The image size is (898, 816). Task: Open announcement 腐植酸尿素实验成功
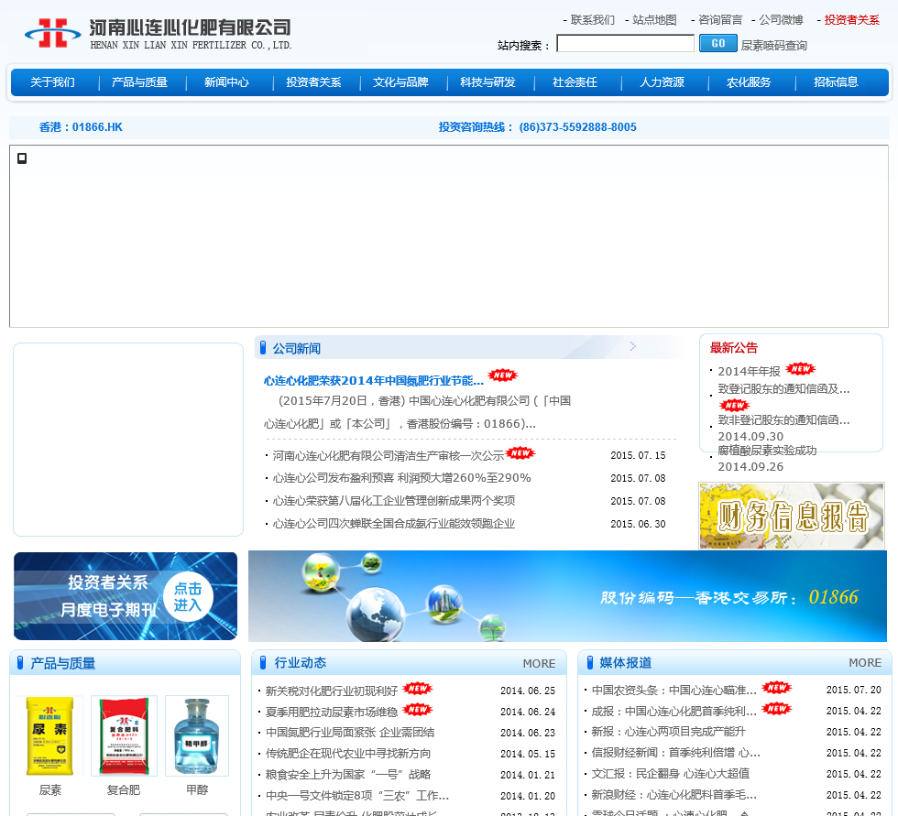tap(768, 451)
